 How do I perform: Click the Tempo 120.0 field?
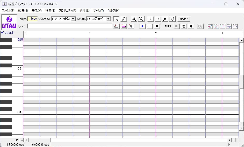33,19
